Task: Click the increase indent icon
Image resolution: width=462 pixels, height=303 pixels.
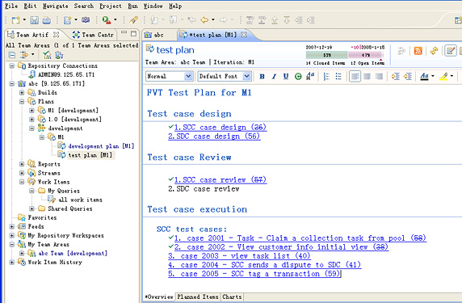Action: click(396, 77)
